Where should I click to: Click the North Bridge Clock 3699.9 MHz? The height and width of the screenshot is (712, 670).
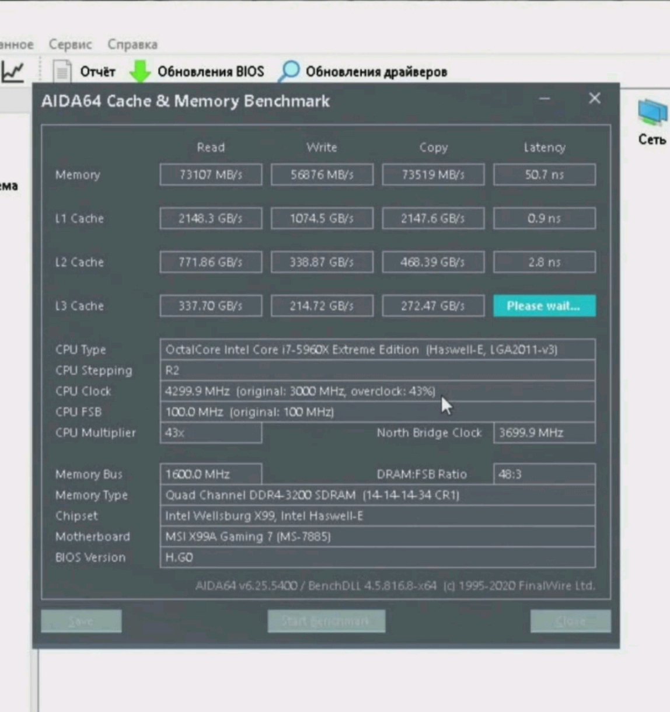(x=545, y=433)
